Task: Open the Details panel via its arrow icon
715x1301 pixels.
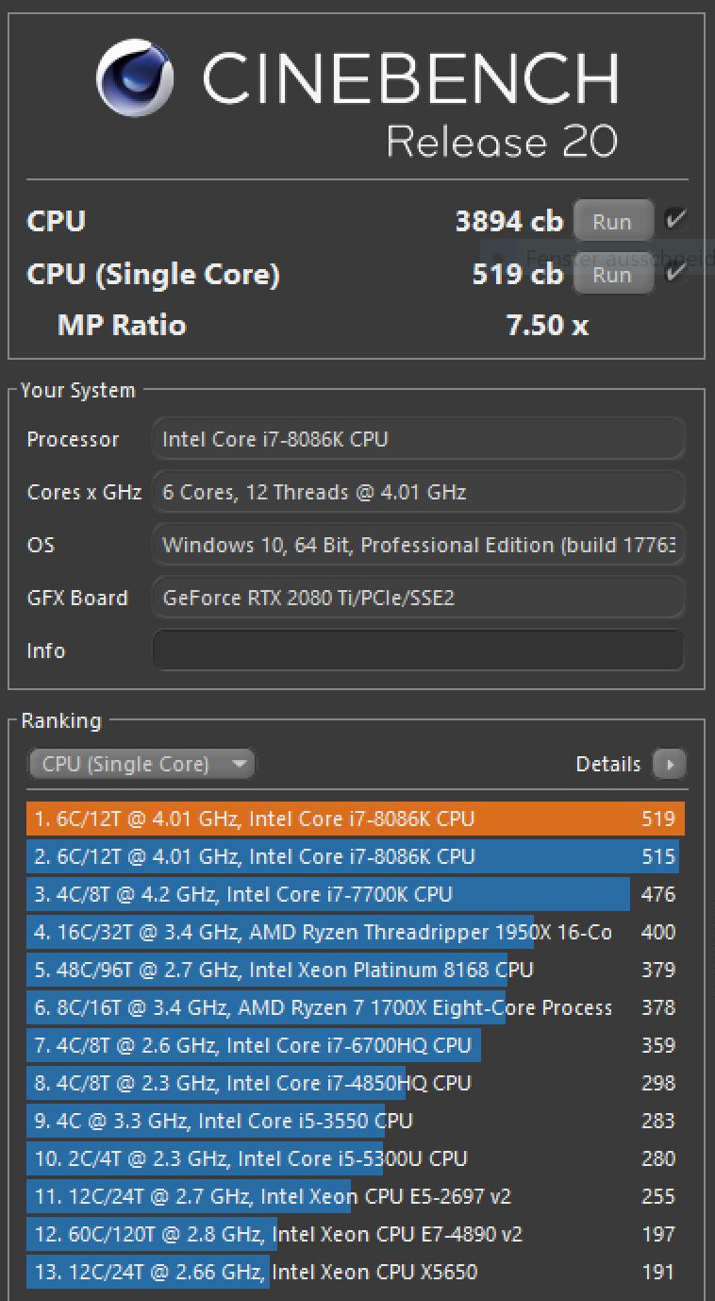Action: pos(671,764)
